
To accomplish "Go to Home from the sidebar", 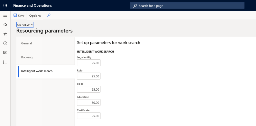I will [x=5, y=25].
